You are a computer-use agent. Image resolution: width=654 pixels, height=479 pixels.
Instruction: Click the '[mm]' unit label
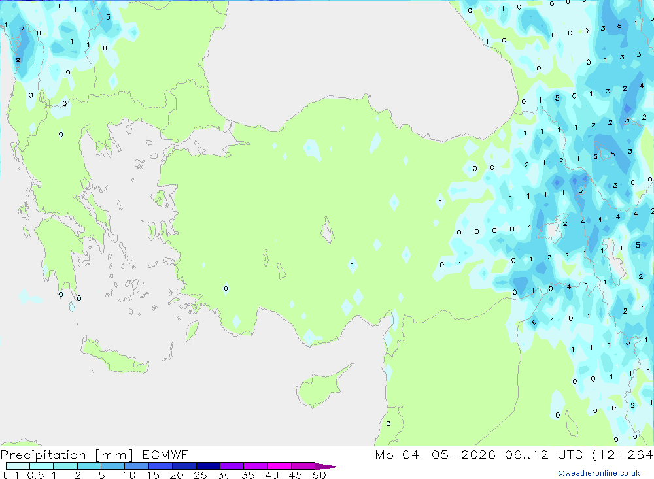(114, 455)
